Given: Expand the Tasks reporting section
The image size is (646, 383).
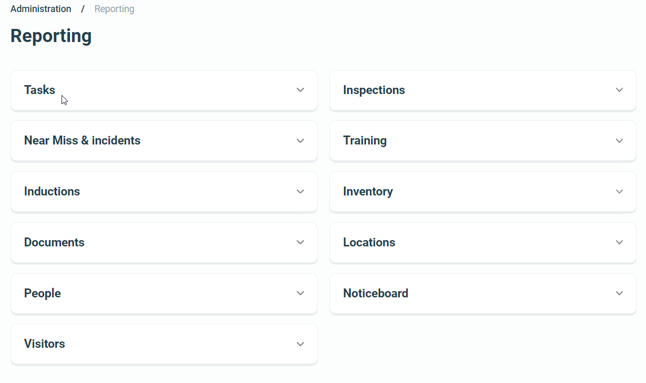Looking at the screenshot, I should tap(300, 90).
